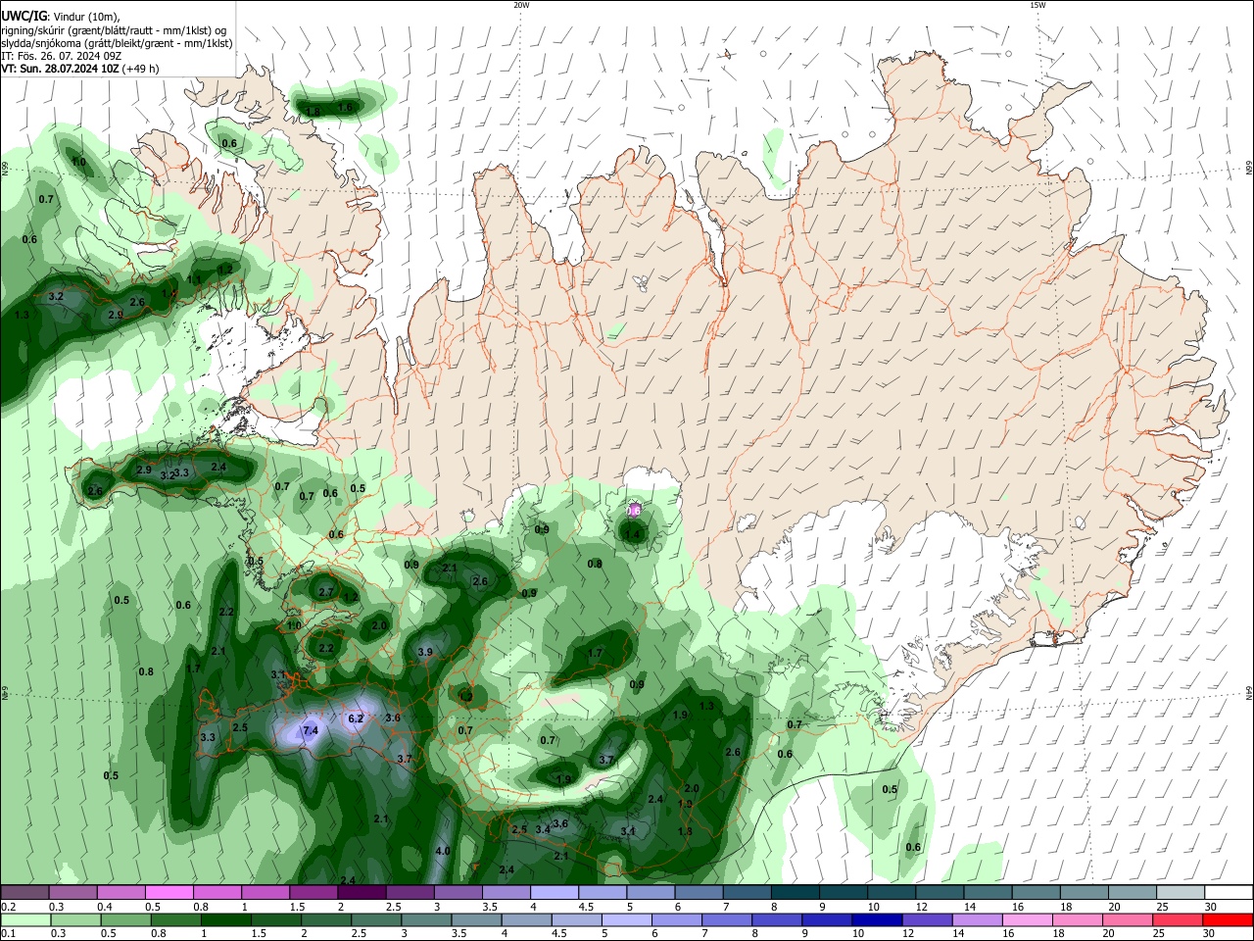This screenshot has width=1254, height=941.
Task: Click the 3.9 precipitation value on the map
Action: click(x=425, y=652)
